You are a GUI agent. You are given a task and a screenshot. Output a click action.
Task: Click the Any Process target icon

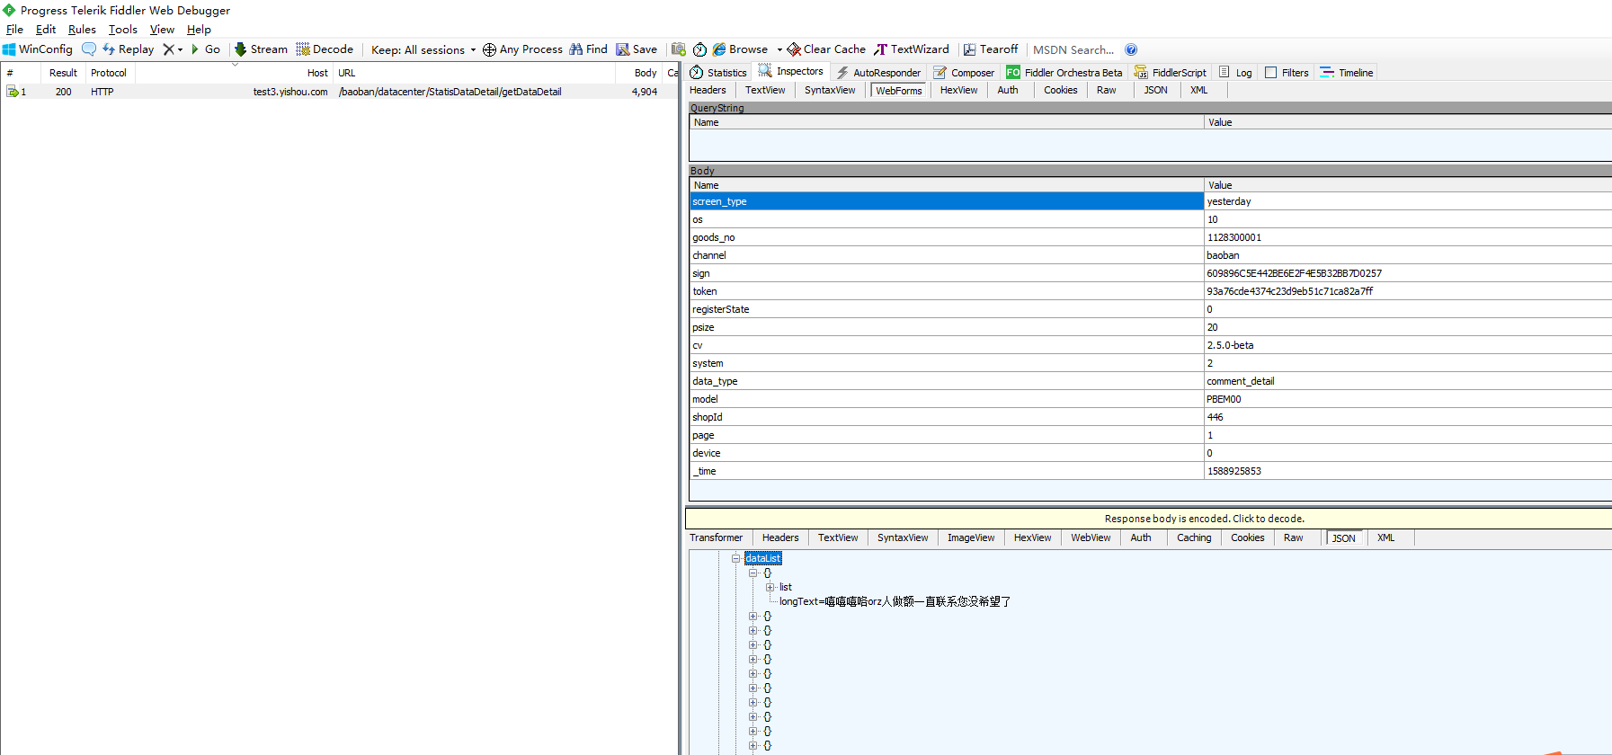click(x=489, y=49)
